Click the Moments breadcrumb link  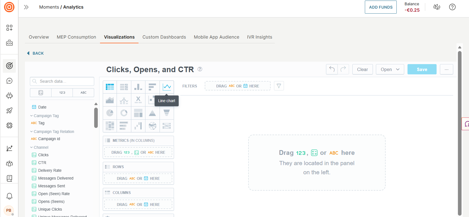pos(49,7)
